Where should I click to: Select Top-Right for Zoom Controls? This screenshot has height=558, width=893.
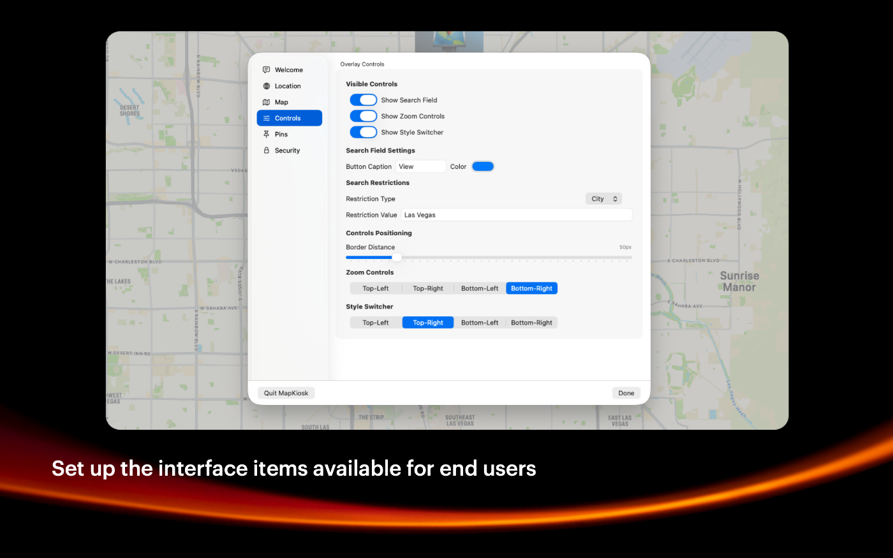[428, 288]
